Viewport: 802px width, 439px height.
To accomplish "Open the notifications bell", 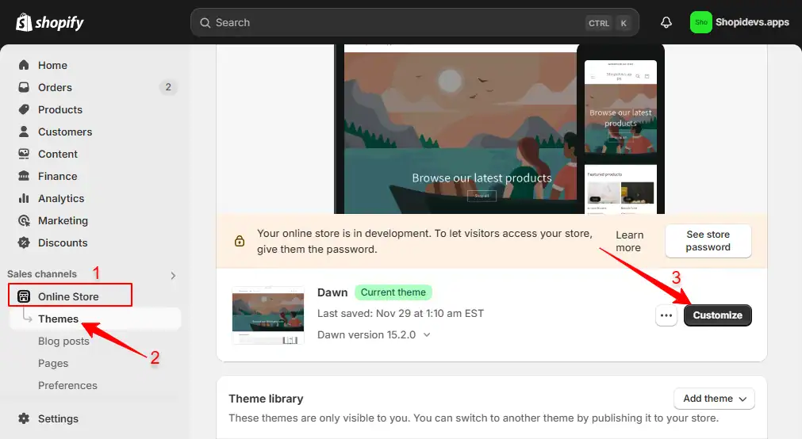I will click(666, 22).
